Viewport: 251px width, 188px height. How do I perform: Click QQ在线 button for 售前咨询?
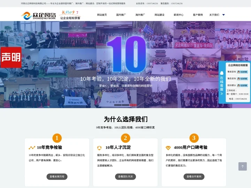pyautogui.click(x=242, y=72)
